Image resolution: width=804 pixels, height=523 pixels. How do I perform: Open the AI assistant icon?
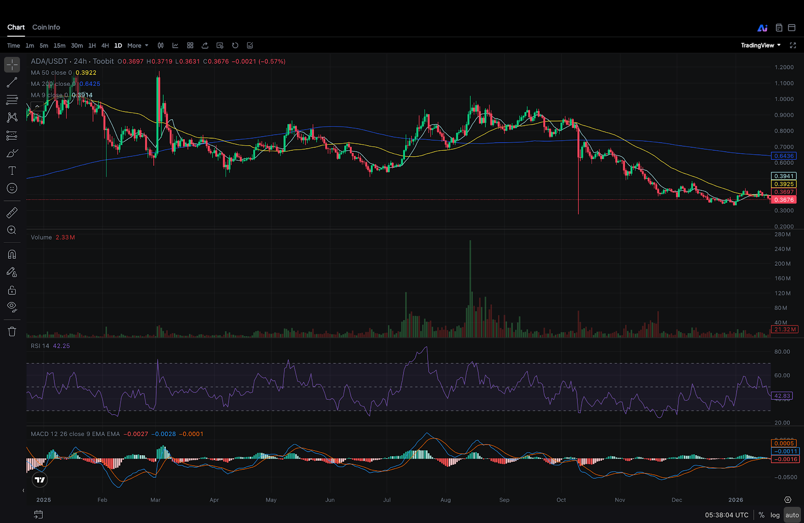pyautogui.click(x=762, y=28)
